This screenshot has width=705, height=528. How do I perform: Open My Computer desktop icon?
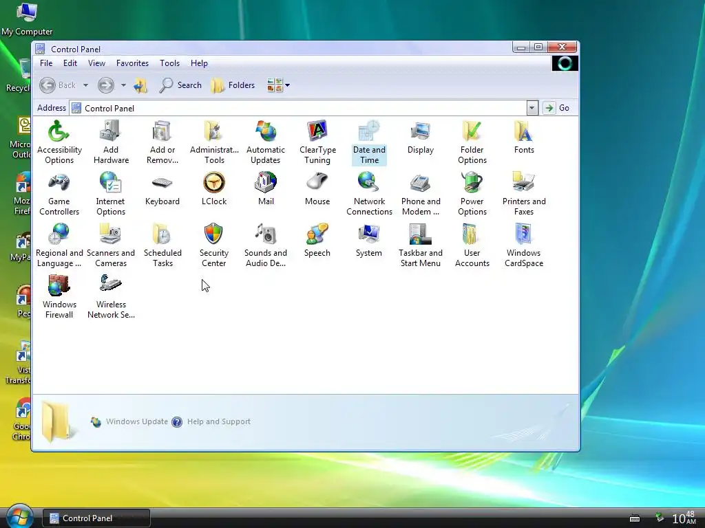(x=27, y=19)
